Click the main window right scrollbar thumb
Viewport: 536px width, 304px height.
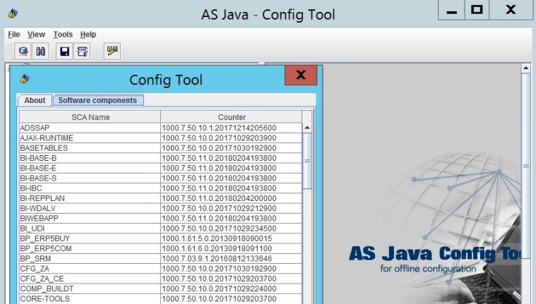pyautogui.click(x=525, y=166)
